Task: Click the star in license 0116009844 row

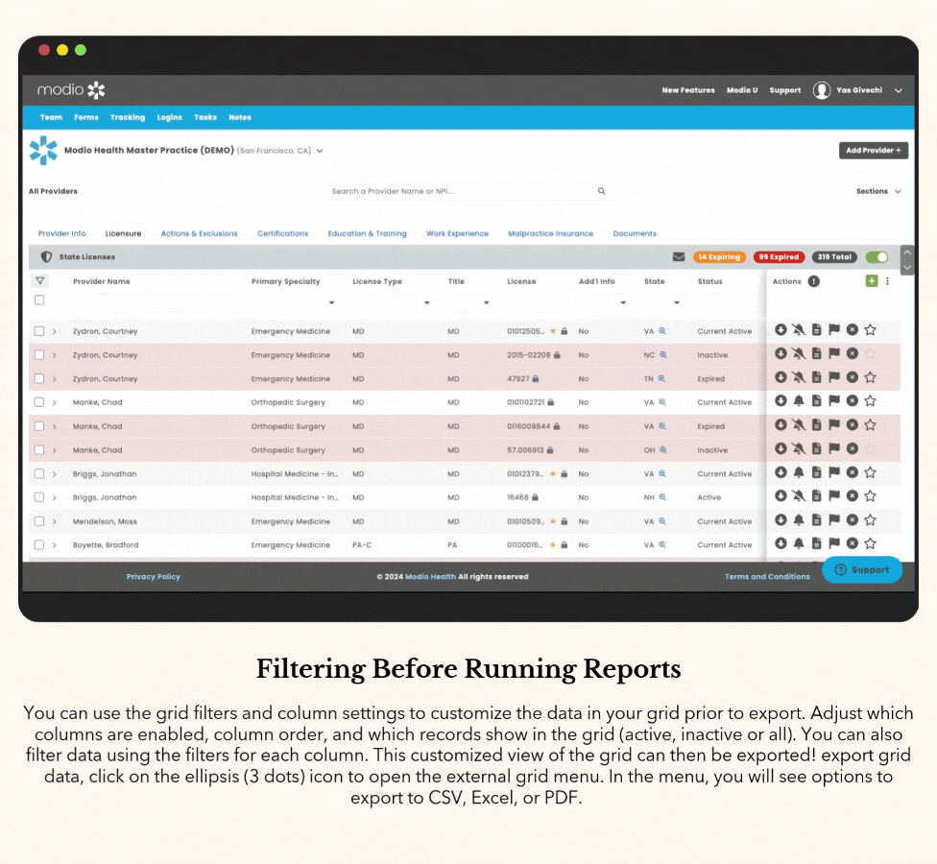Action: 870,425
